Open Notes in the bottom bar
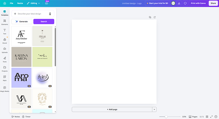219x119 pixels. [x=16, y=117]
